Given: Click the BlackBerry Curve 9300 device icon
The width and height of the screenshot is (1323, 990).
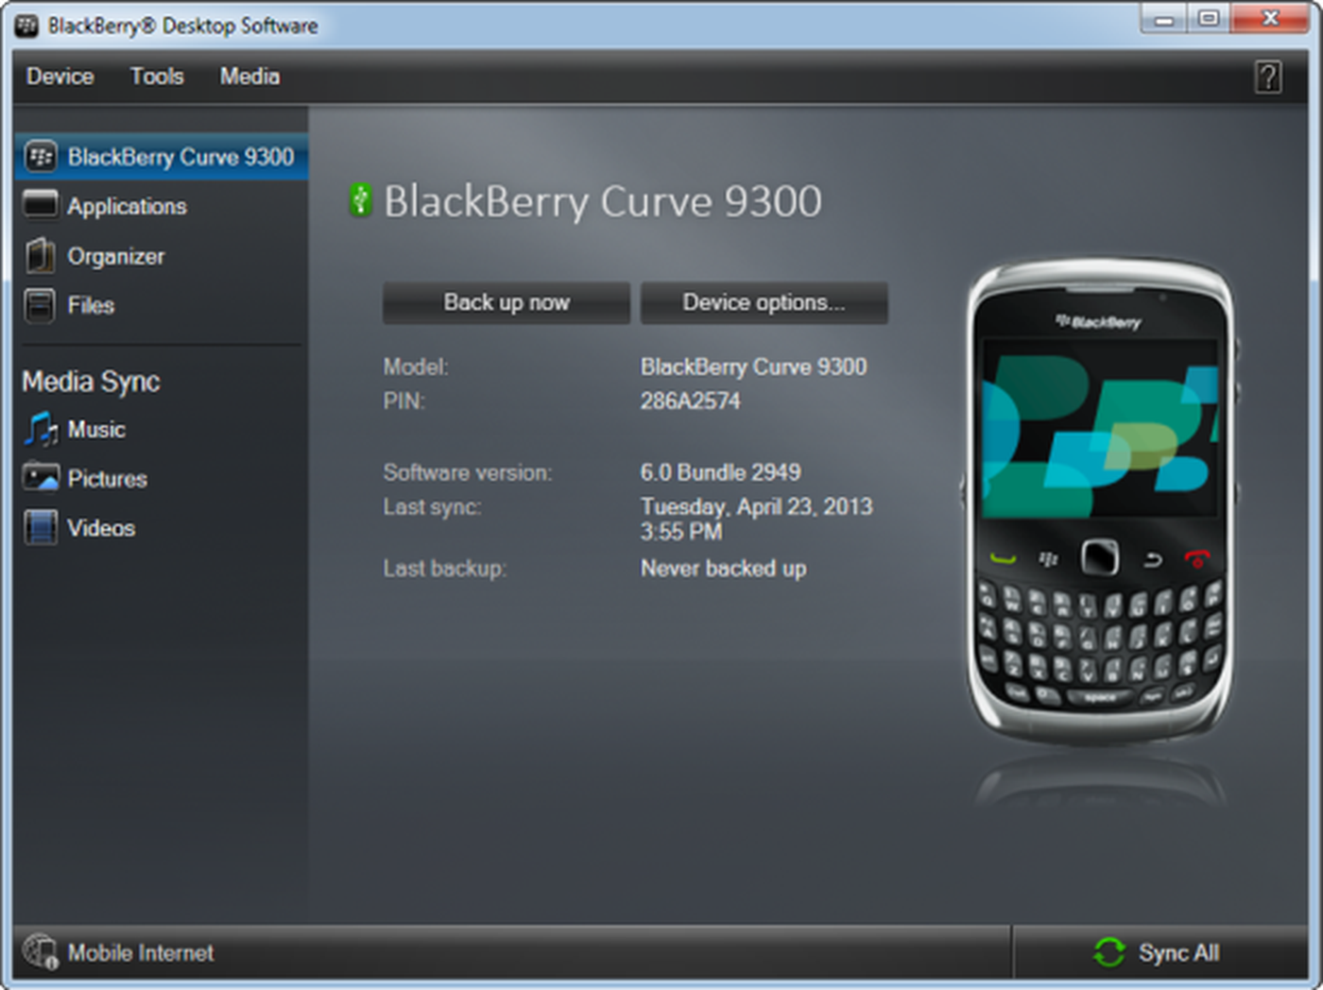Looking at the screenshot, I should (x=40, y=157).
